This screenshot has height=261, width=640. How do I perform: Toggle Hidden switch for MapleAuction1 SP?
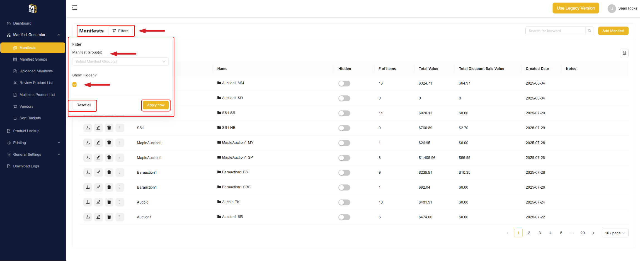click(344, 158)
